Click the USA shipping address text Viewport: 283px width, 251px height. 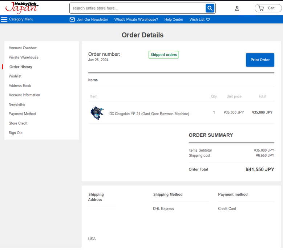tap(92, 239)
